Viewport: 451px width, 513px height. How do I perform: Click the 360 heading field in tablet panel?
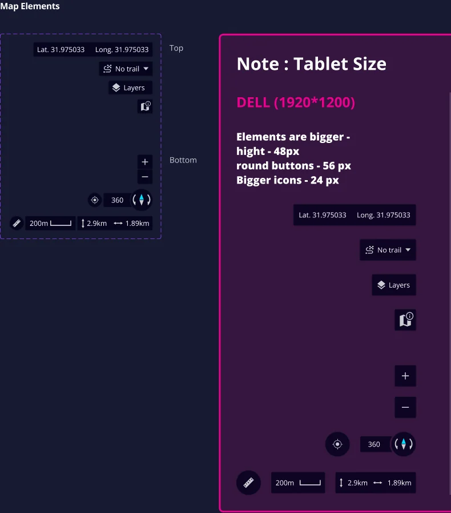point(375,444)
